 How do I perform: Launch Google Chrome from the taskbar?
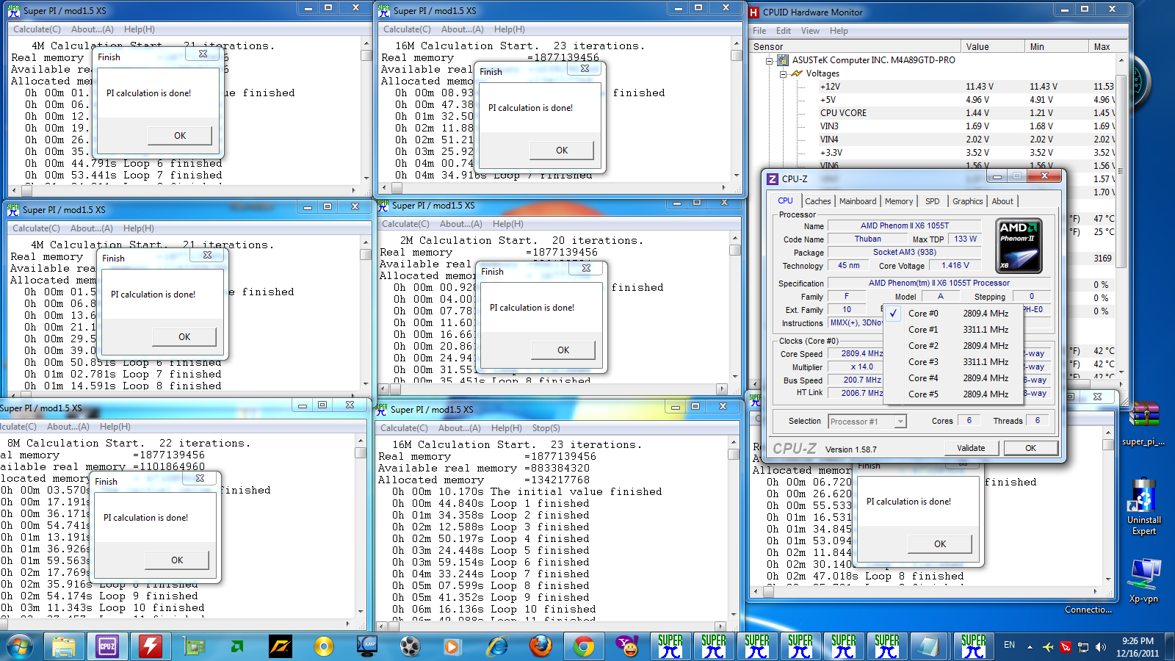pos(584,646)
